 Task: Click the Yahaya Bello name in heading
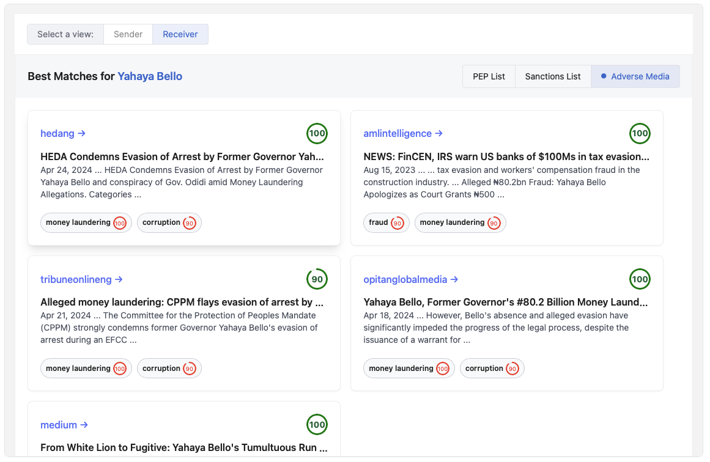point(150,76)
